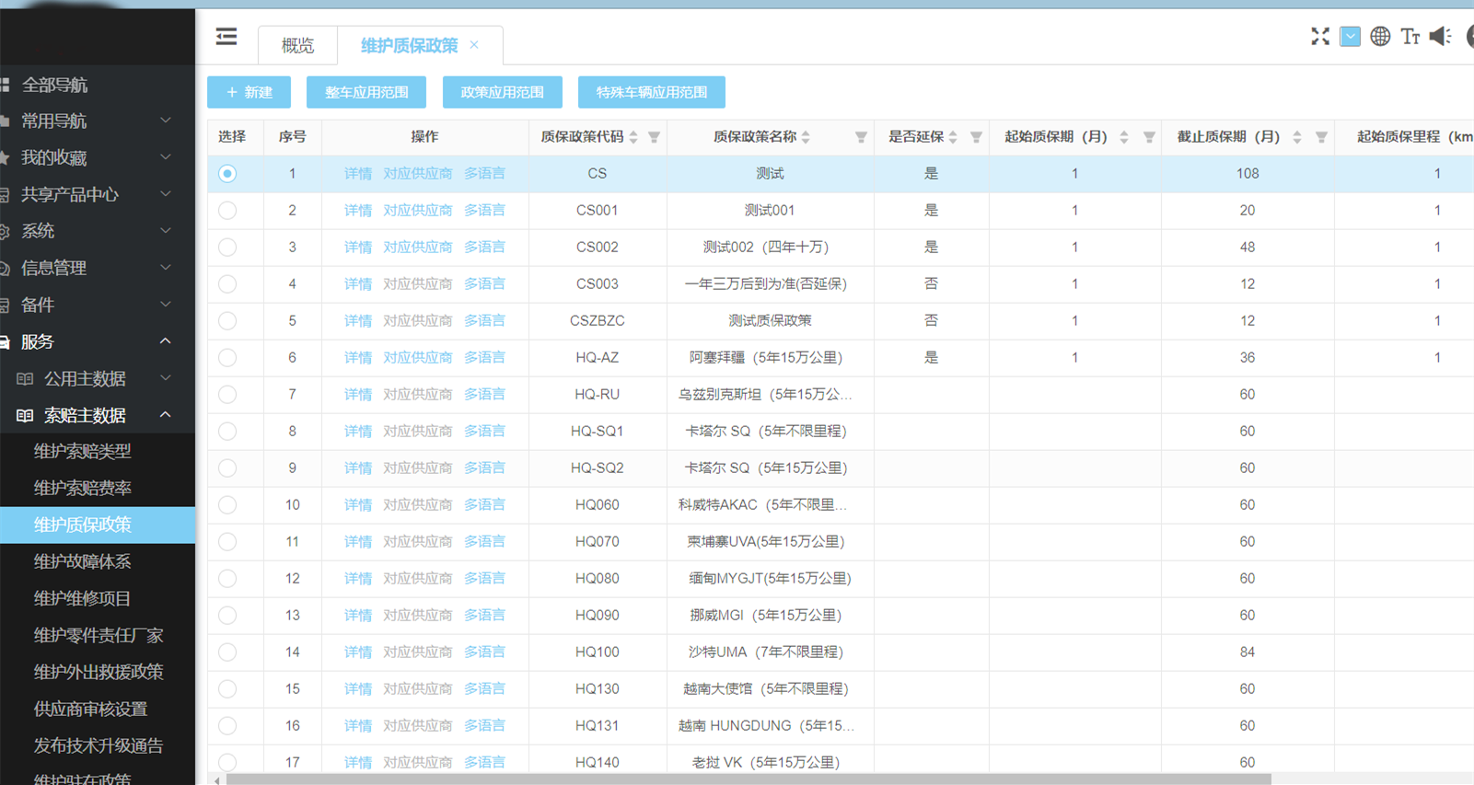Click policy name 沙特UMA（7年不限里程）
The height and width of the screenshot is (785, 1474).
pos(766,652)
